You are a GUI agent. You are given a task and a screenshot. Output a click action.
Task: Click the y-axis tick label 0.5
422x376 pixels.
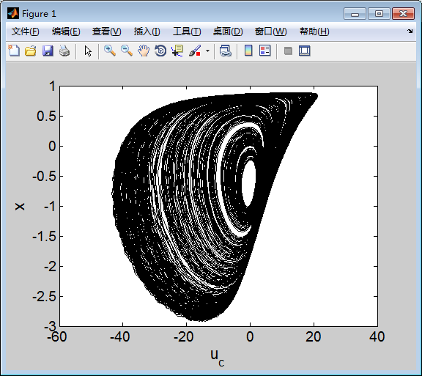47,117
